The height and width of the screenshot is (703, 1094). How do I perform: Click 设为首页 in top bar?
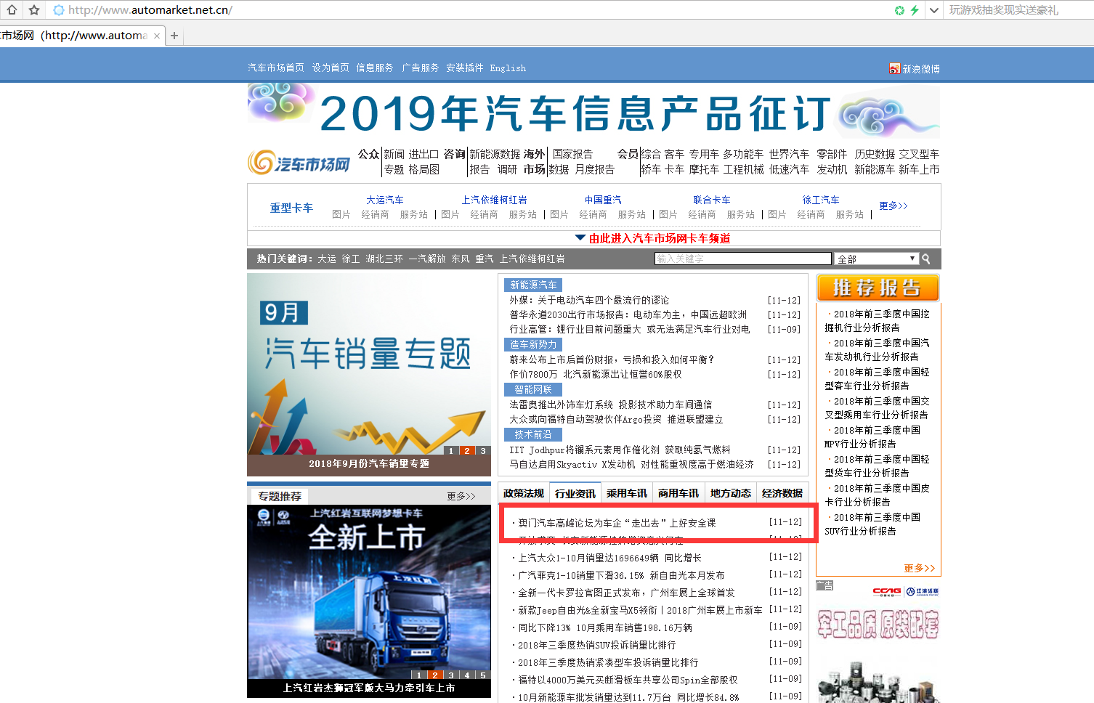click(x=331, y=68)
